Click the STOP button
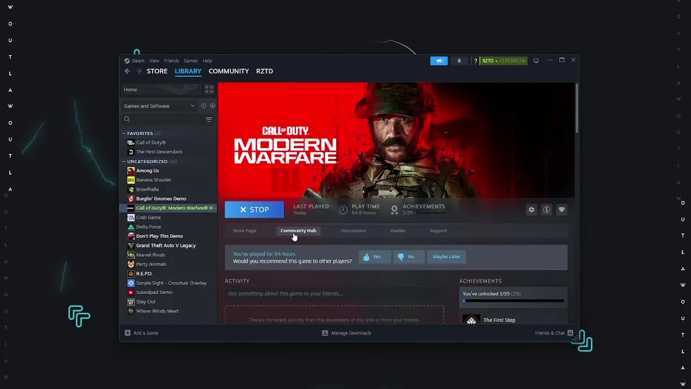Image resolution: width=691 pixels, height=389 pixels. coord(254,210)
